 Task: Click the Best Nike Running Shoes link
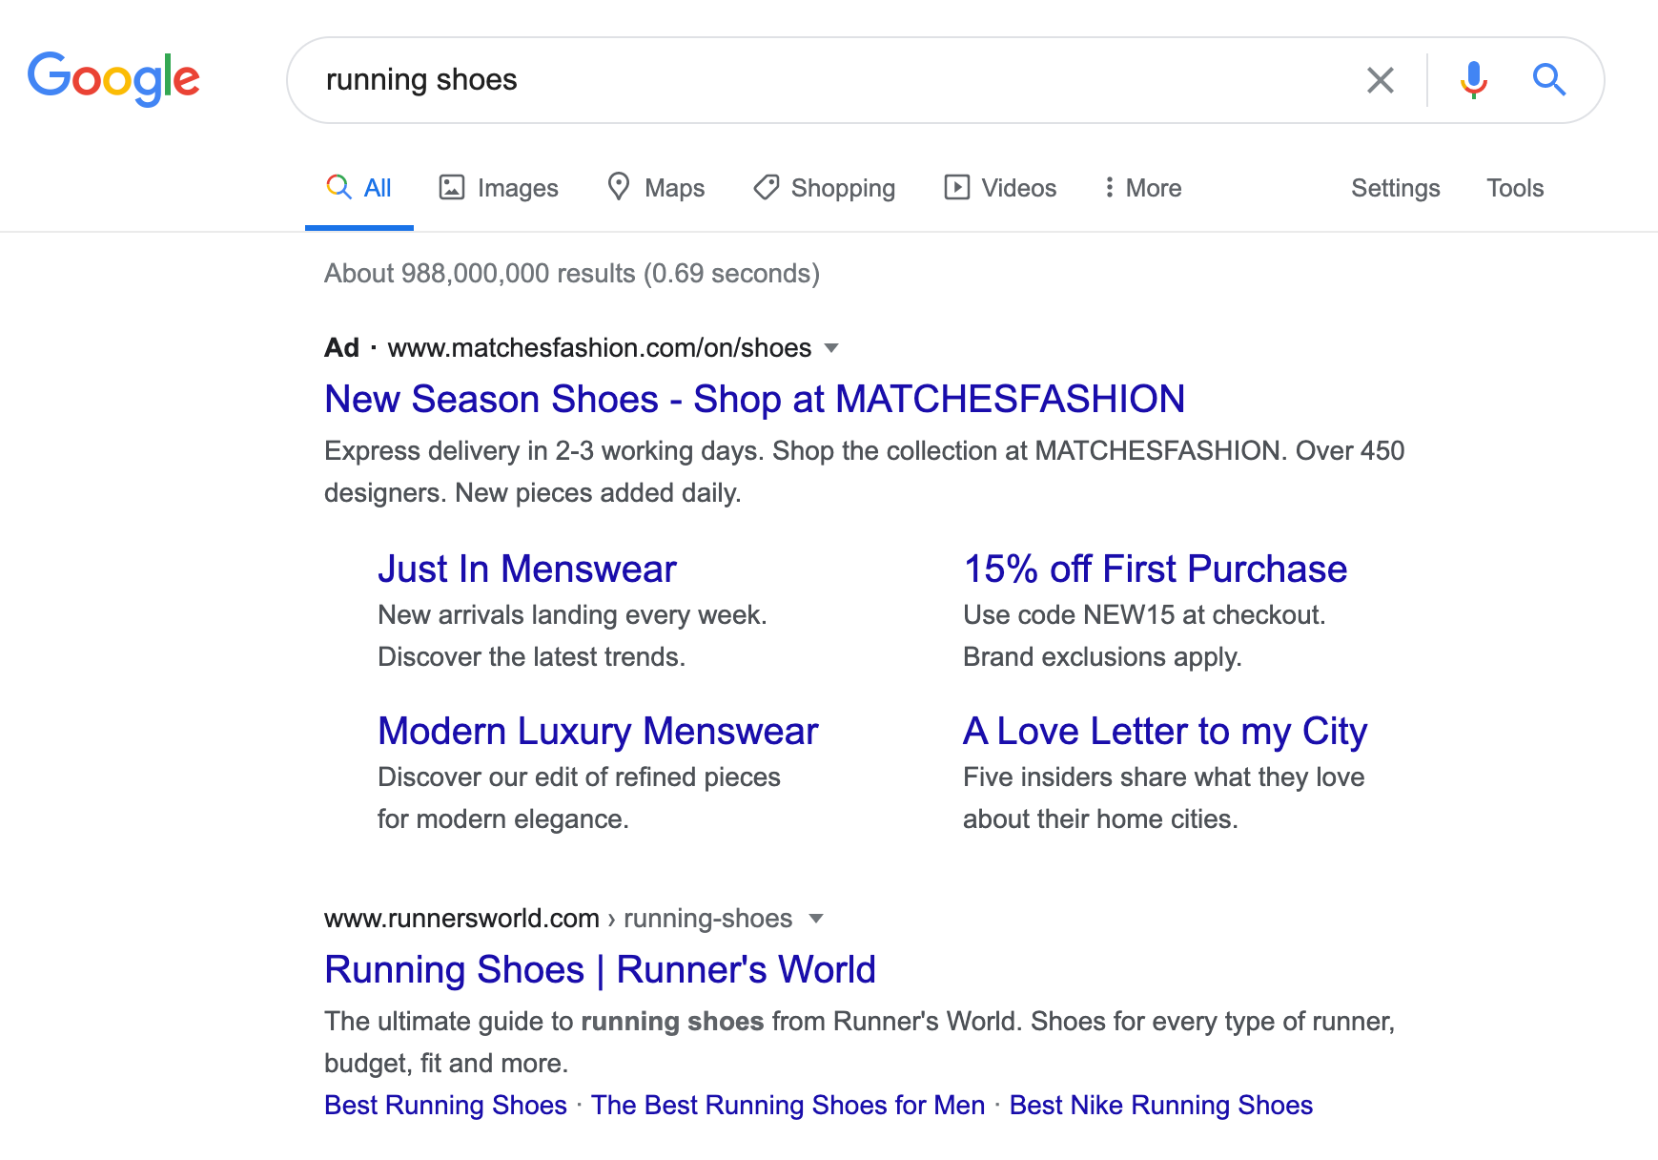click(x=1160, y=1105)
